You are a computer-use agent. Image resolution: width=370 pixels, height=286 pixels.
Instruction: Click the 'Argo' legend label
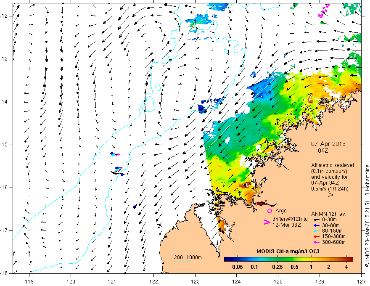pyautogui.click(x=281, y=211)
